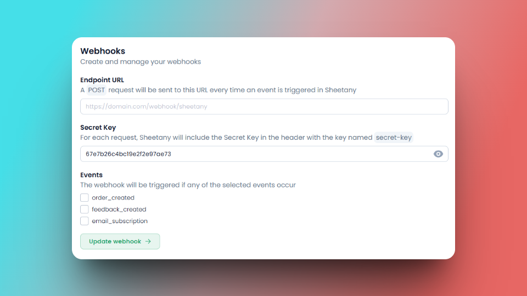Click the feedback_created label text
Screen dimensions: 527x296
click(119, 209)
